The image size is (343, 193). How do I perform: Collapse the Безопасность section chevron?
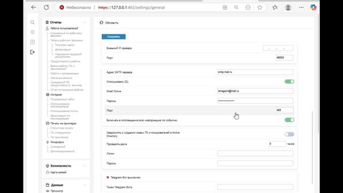coord(85,166)
